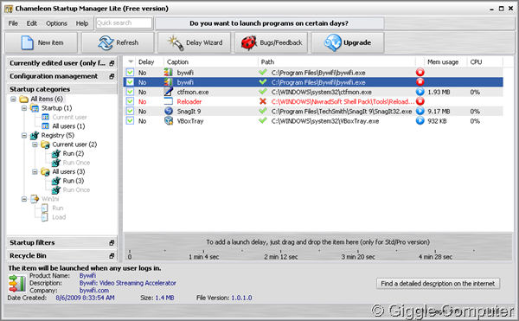
Task: Click the 'launch programs on certain days' banner
Action: click(269, 23)
